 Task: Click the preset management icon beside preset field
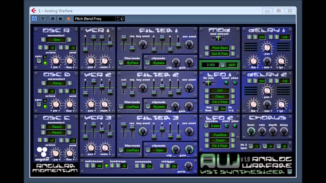tap(122, 19)
